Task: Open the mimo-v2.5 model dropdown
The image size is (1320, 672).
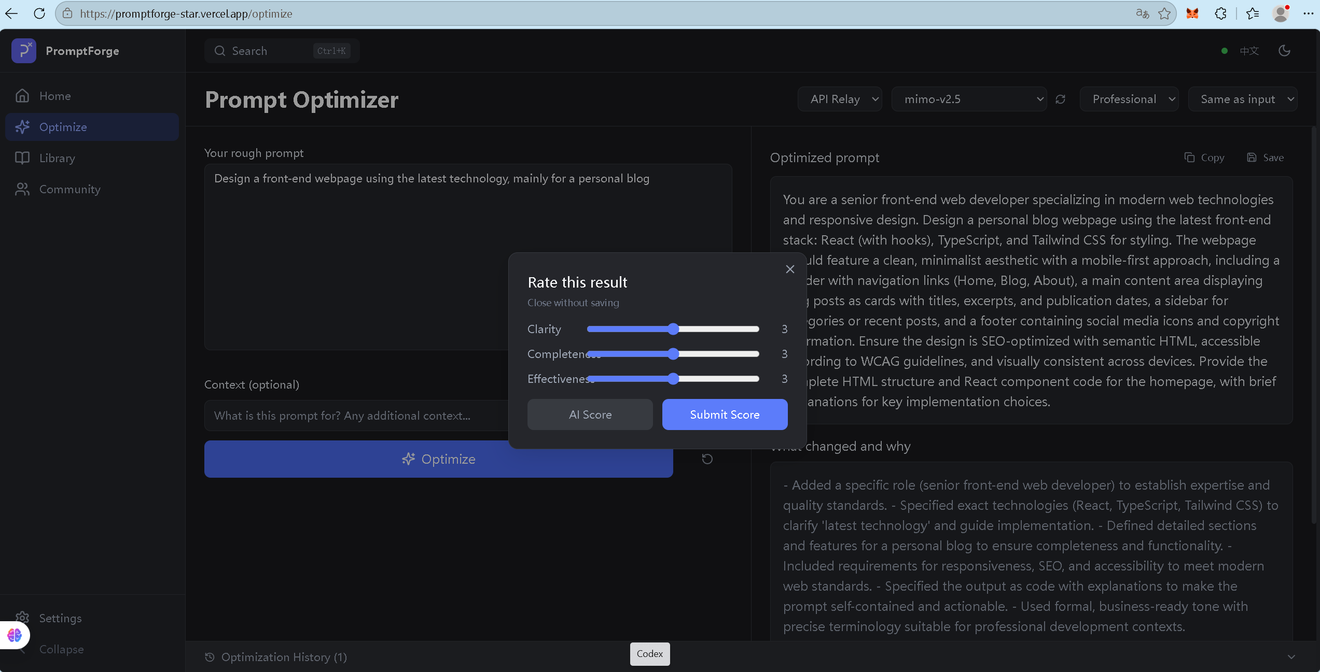Action: (x=969, y=99)
